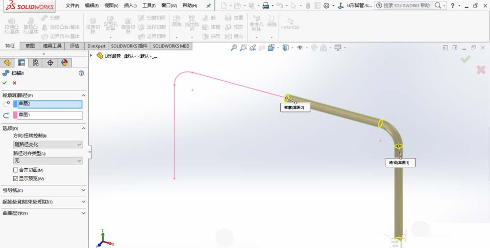The image size is (490, 248).
Task: Click the 轮廓(草图2) callout label
Action: tap(295, 107)
